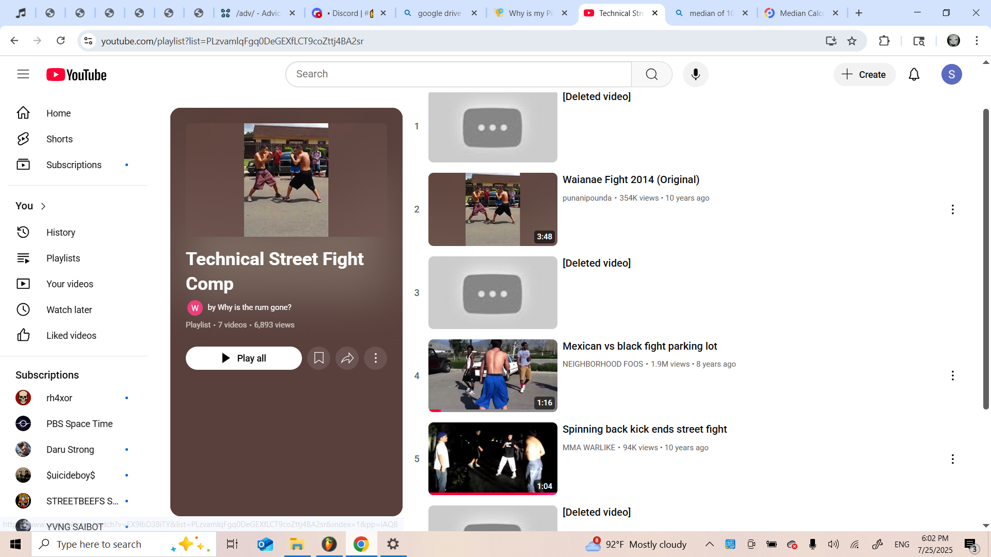The image size is (991, 557).
Task: Open Subscriptions in sidebar
Action: pos(77,165)
